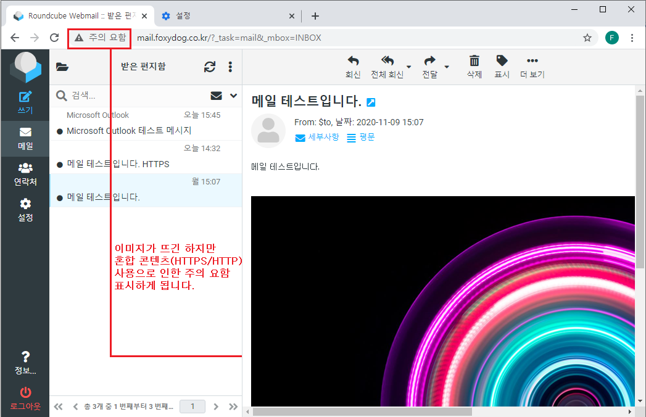Click the message subject heading 메일 테스트입니다.
Image resolution: width=646 pixels, height=417 pixels.
pos(307,101)
